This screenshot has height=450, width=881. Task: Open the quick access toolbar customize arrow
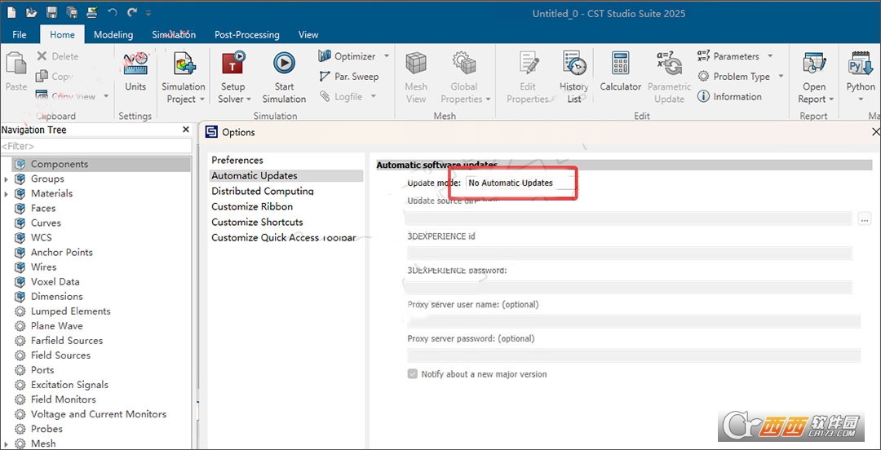148,12
